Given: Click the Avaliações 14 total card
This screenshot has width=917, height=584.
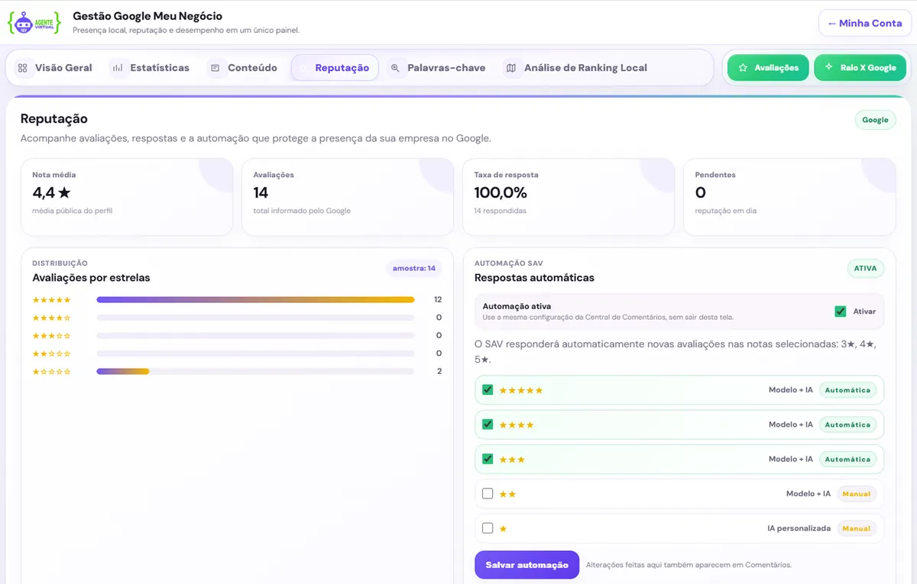Looking at the screenshot, I should point(348,197).
